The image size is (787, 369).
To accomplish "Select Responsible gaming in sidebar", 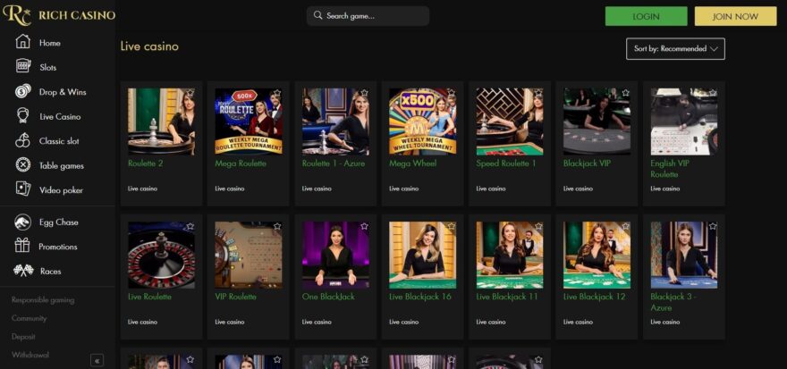I will [43, 300].
